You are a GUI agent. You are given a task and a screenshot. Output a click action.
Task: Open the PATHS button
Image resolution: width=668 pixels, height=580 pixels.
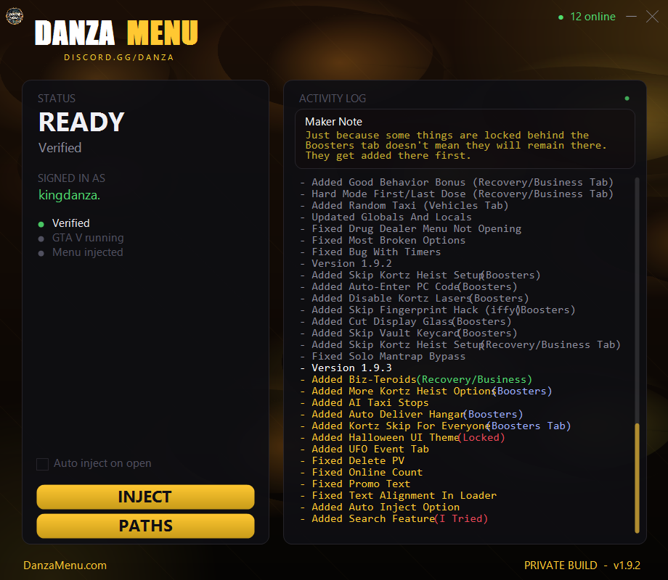click(x=145, y=526)
